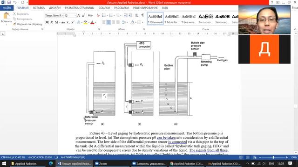Viewport: 298px width, 167px height.
Task: Click the Undo arrow in Quick Access toolbar
Action: (15, 2)
